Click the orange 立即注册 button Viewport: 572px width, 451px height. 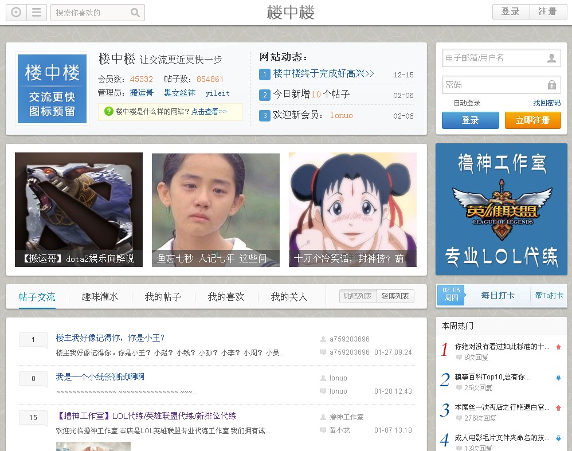click(532, 120)
